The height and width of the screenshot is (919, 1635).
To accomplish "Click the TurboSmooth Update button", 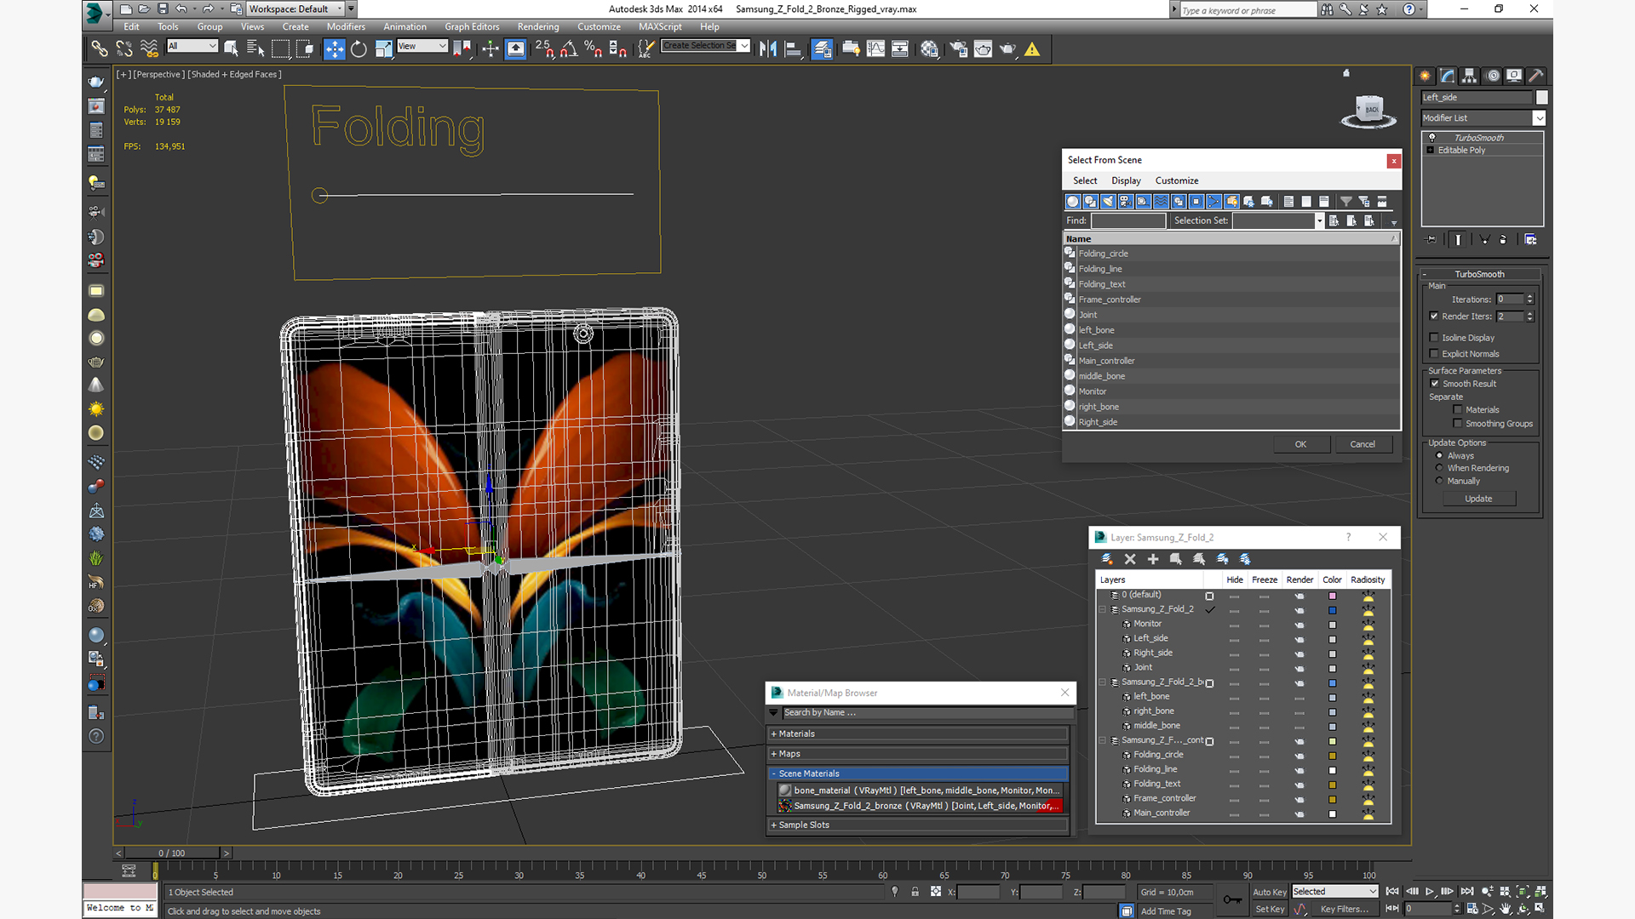I will coord(1478,499).
